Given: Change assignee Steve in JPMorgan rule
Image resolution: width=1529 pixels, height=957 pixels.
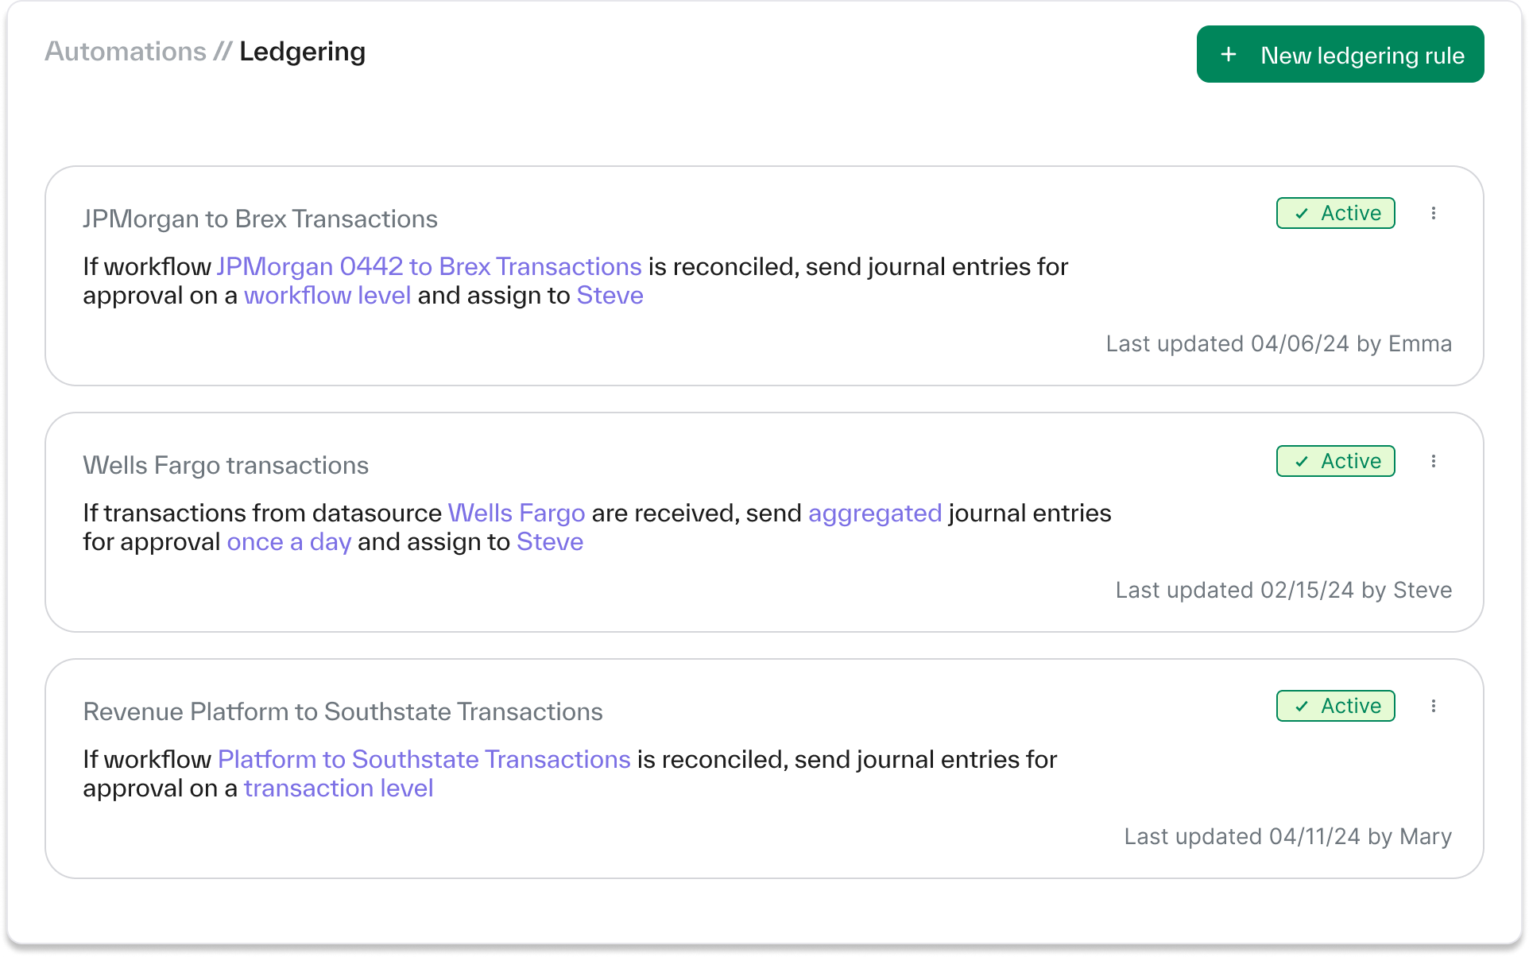Looking at the screenshot, I should pos(610,296).
